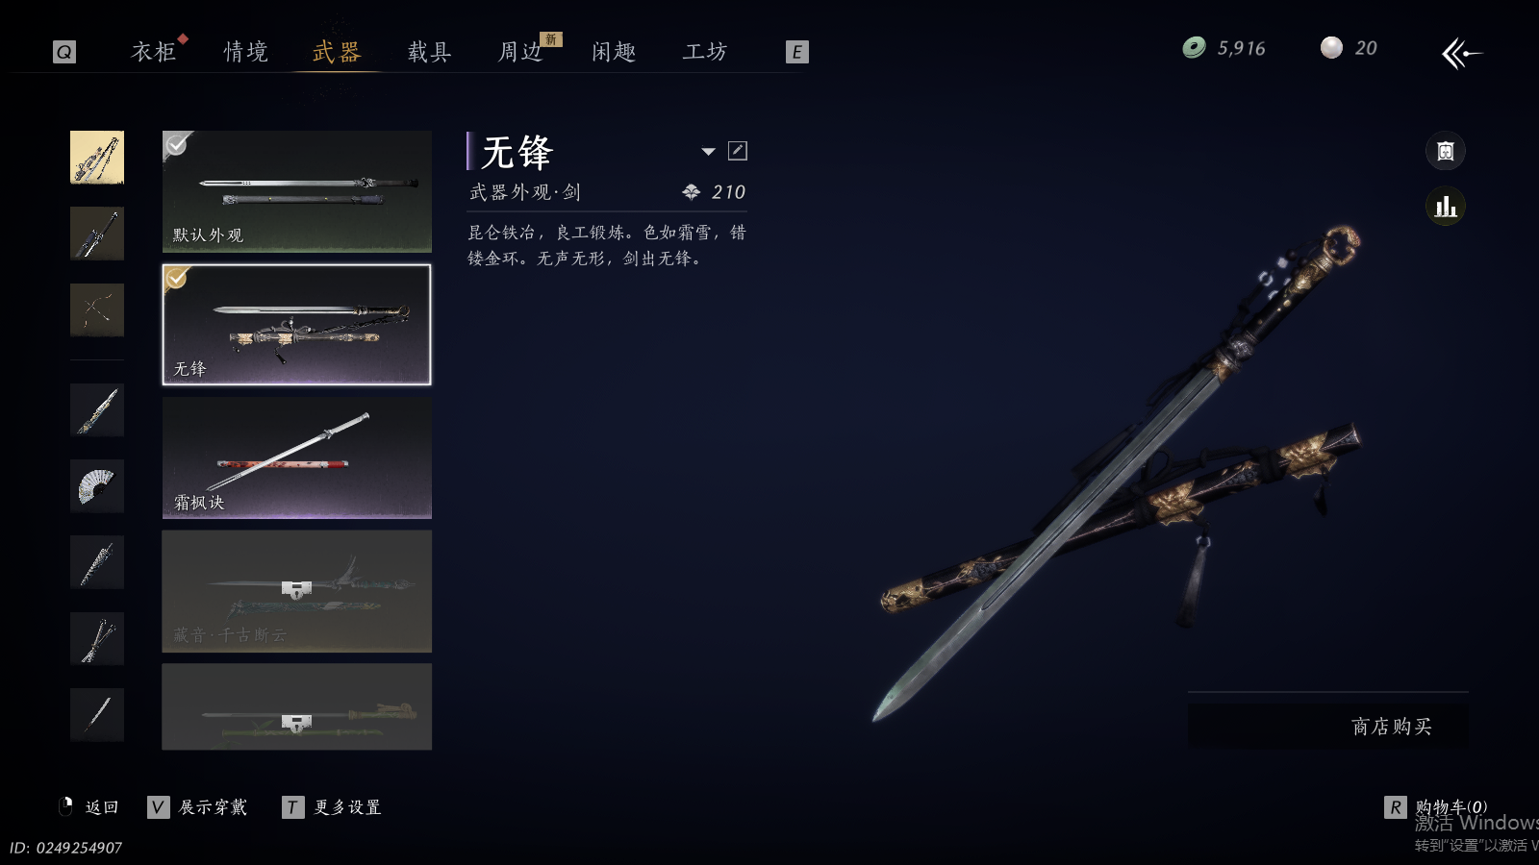Viewport: 1539px width, 865px height.
Task: Toggle the gold checkmark on 无锋 skin
Action: pyautogui.click(x=177, y=279)
